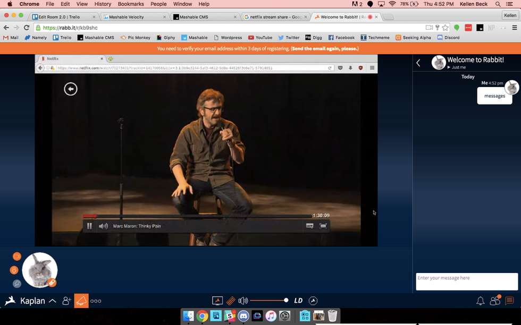Enter Netflix fullscreen mode

click(323, 226)
